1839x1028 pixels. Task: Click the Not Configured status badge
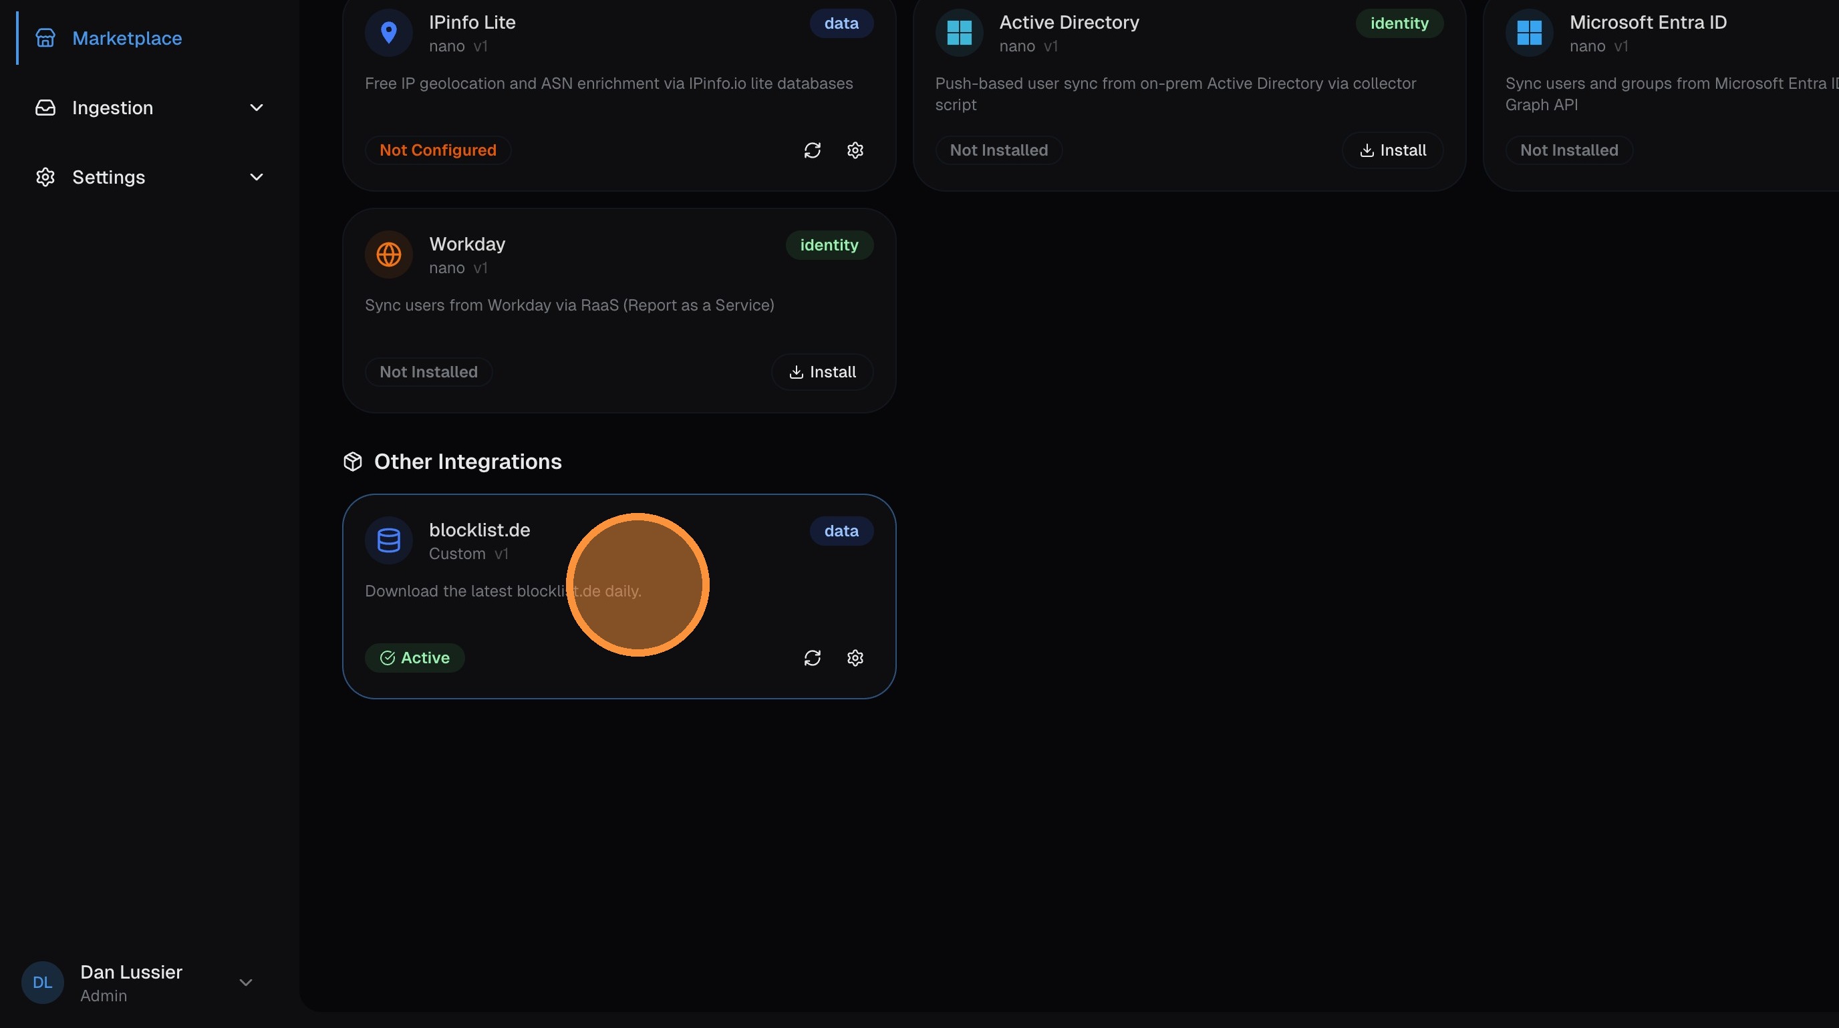click(x=438, y=150)
